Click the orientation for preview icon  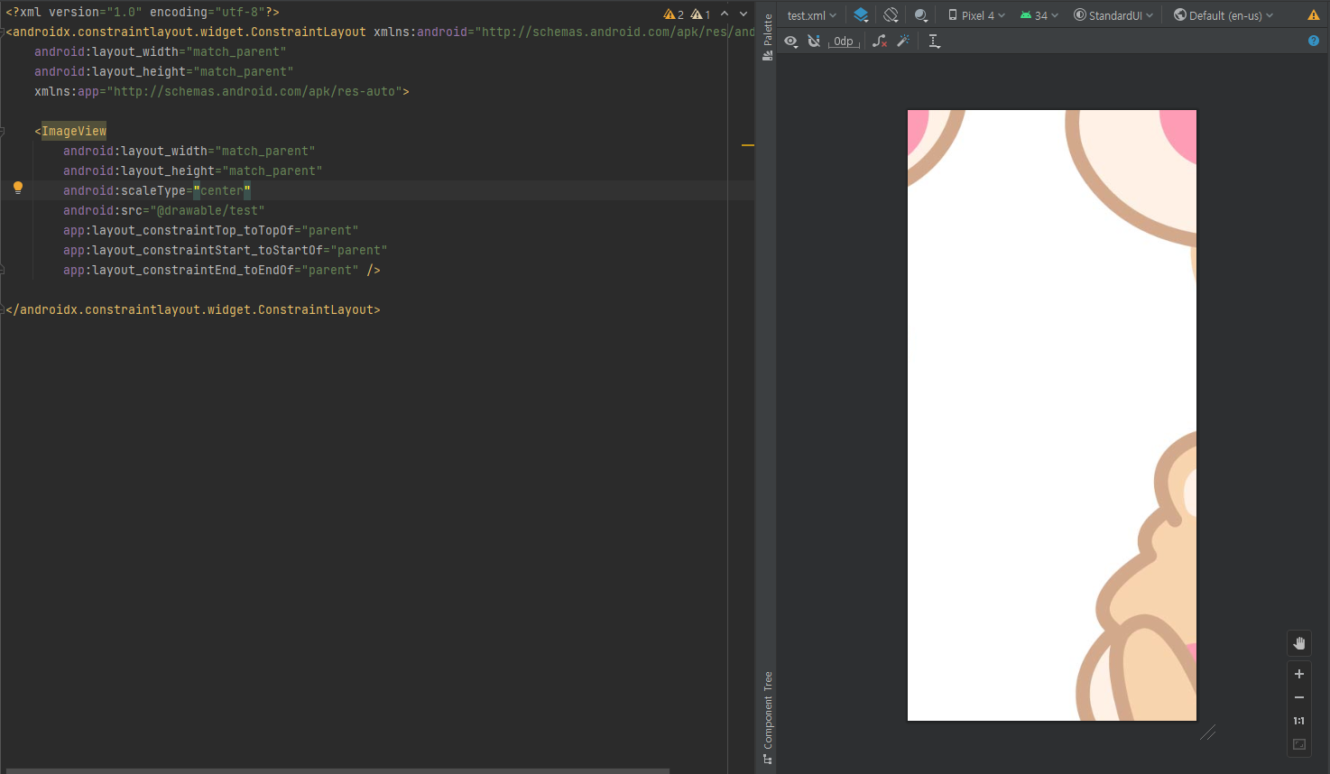[891, 15]
